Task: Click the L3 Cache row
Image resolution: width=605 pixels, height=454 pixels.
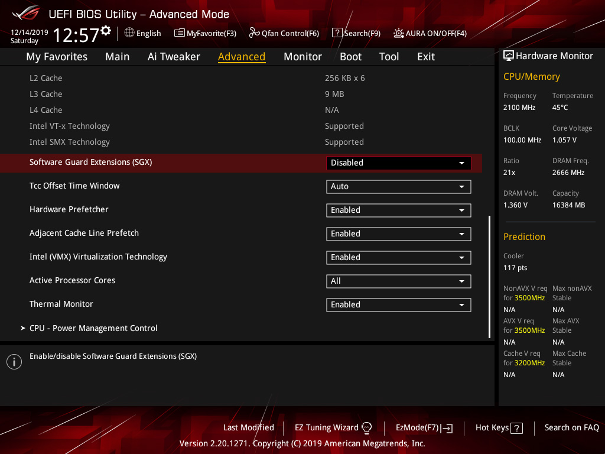Action: pos(241,94)
